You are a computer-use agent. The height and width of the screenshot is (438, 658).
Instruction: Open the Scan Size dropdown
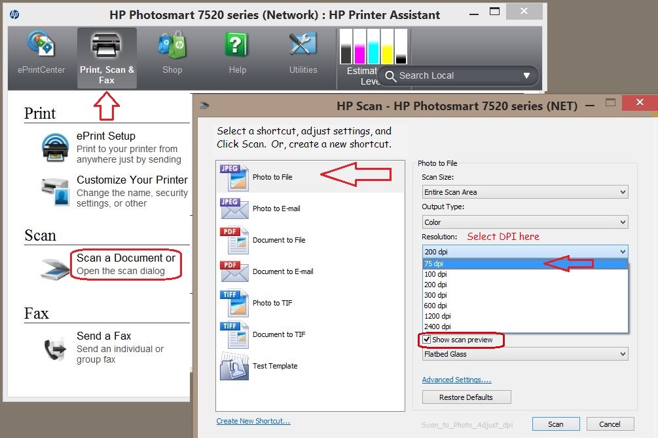point(524,191)
